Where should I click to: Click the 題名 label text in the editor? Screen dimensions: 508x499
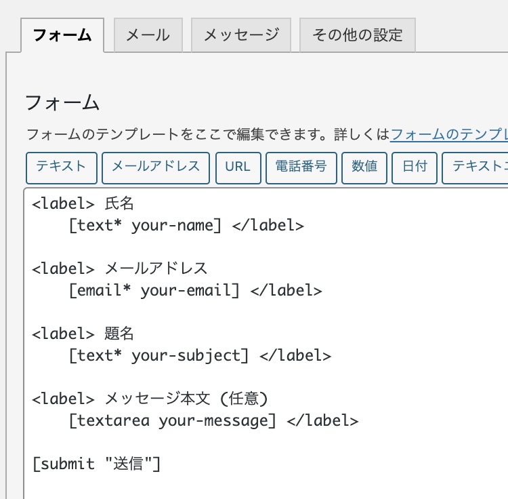coord(119,334)
